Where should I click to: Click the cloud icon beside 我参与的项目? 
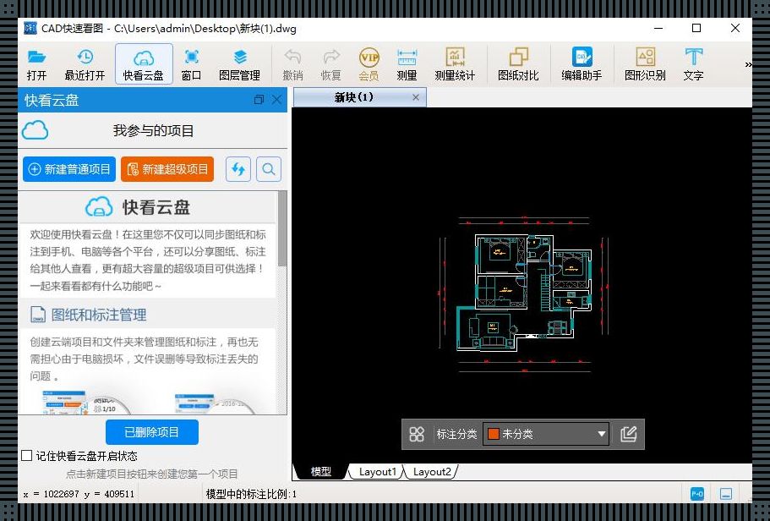click(35, 130)
